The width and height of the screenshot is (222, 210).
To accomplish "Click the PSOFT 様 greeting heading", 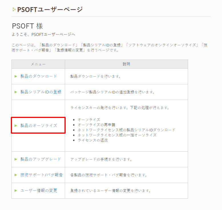I will [27, 26].
